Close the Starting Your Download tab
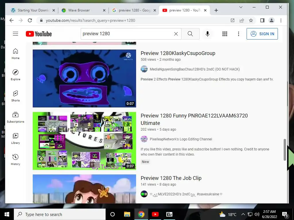294x220 pixels. (x=54, y=10)
